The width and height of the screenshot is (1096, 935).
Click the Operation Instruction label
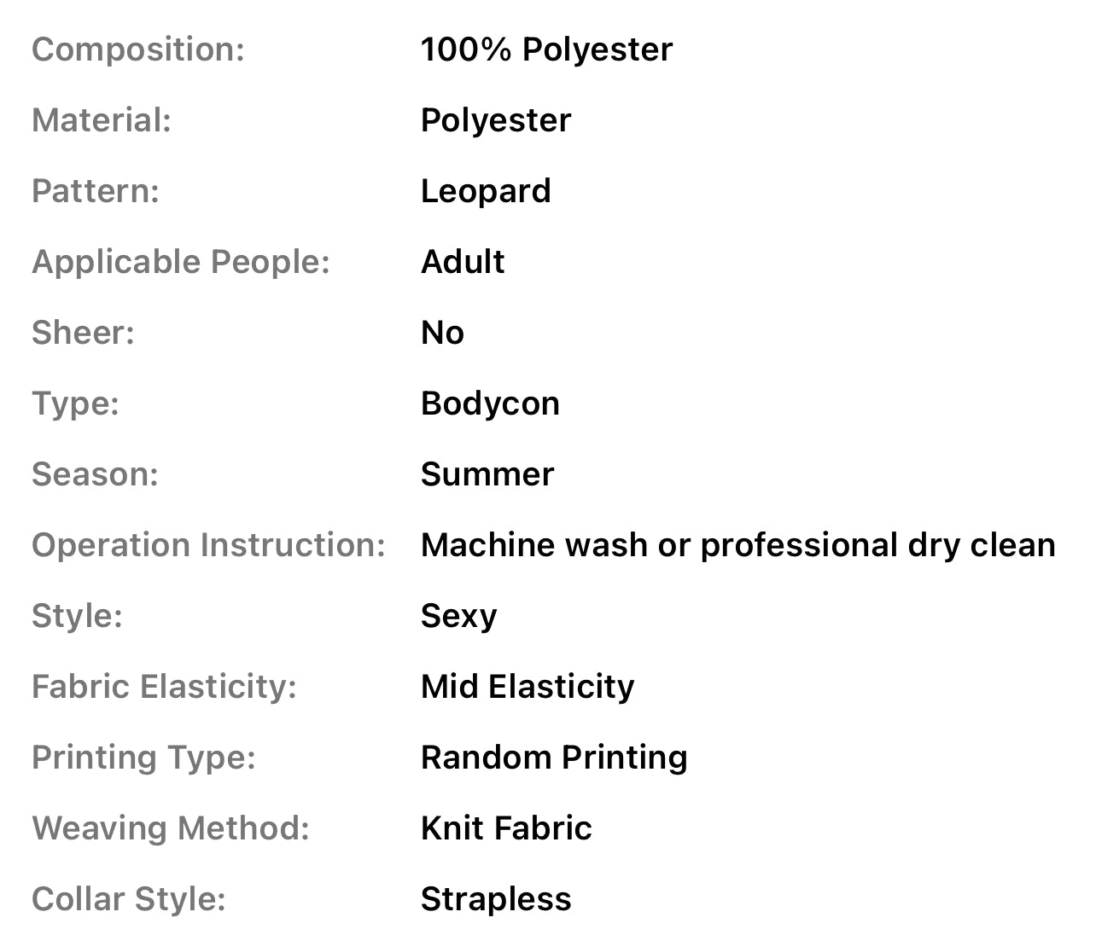[208, 545]
